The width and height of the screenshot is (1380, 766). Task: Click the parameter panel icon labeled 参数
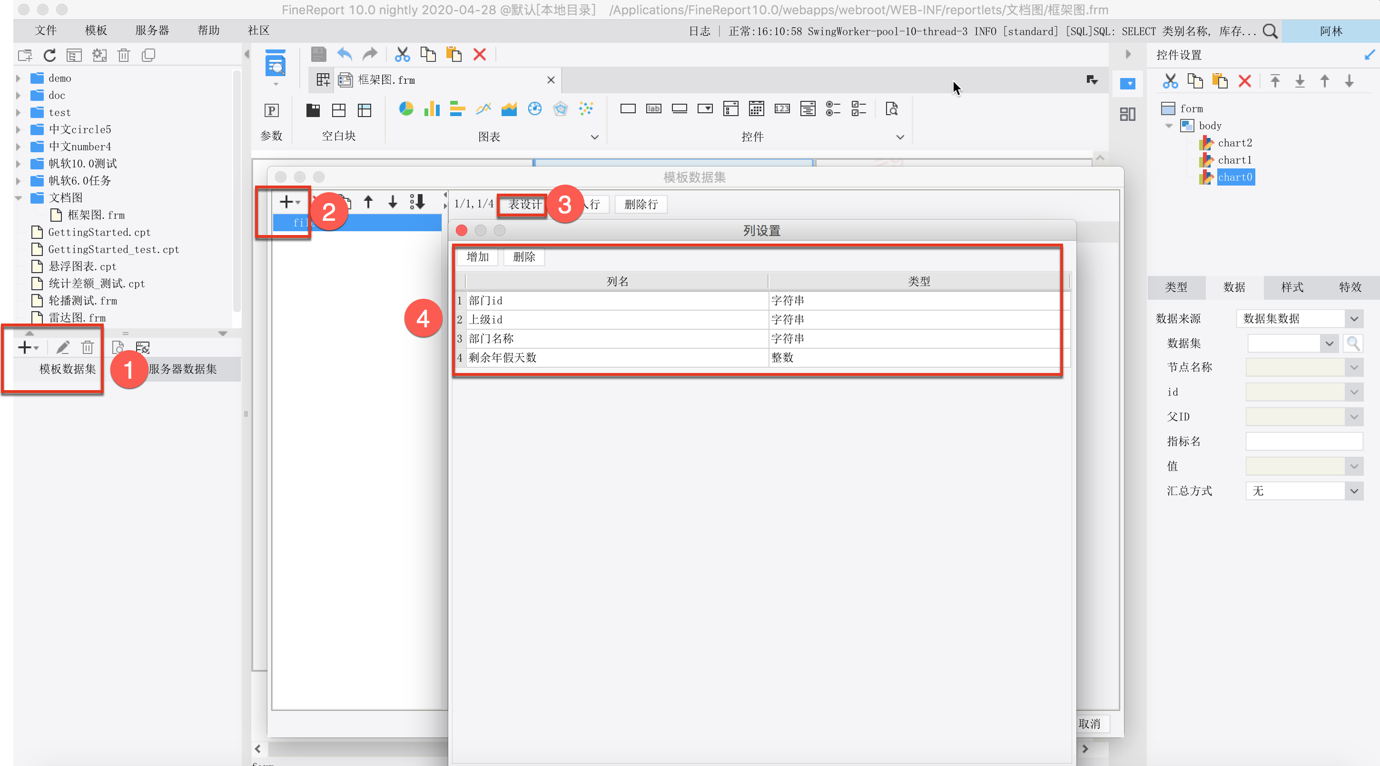click(272, 110)
